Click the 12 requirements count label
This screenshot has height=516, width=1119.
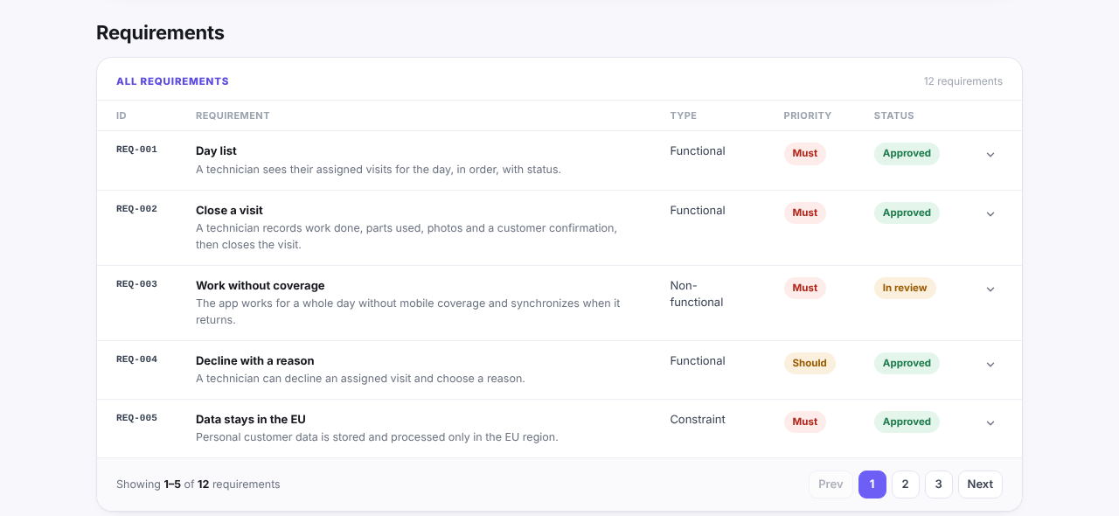tap(963, 81)
